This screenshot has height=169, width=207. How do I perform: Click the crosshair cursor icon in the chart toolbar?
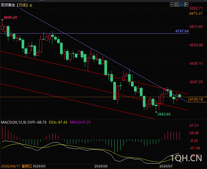(172, 5)
